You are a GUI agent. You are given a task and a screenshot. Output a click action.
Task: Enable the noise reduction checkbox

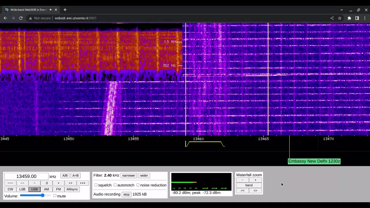138,185
